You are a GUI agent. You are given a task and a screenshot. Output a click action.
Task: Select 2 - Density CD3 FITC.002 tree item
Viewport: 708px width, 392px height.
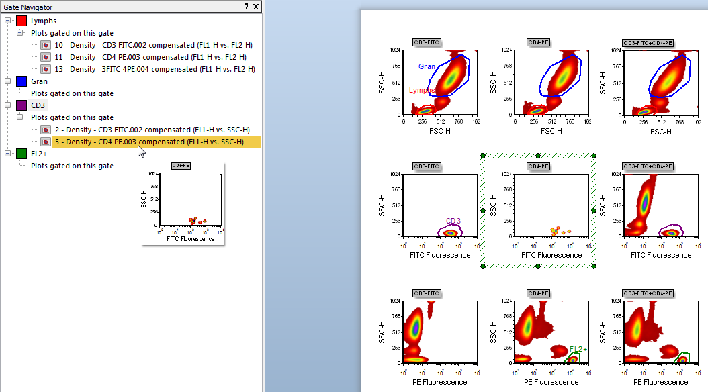point(152,130)
